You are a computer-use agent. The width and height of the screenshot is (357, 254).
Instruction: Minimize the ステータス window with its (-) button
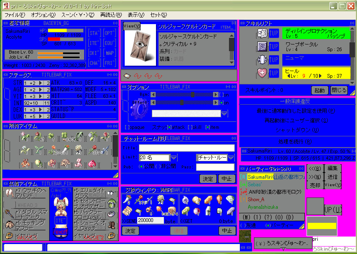click(110, 75)
